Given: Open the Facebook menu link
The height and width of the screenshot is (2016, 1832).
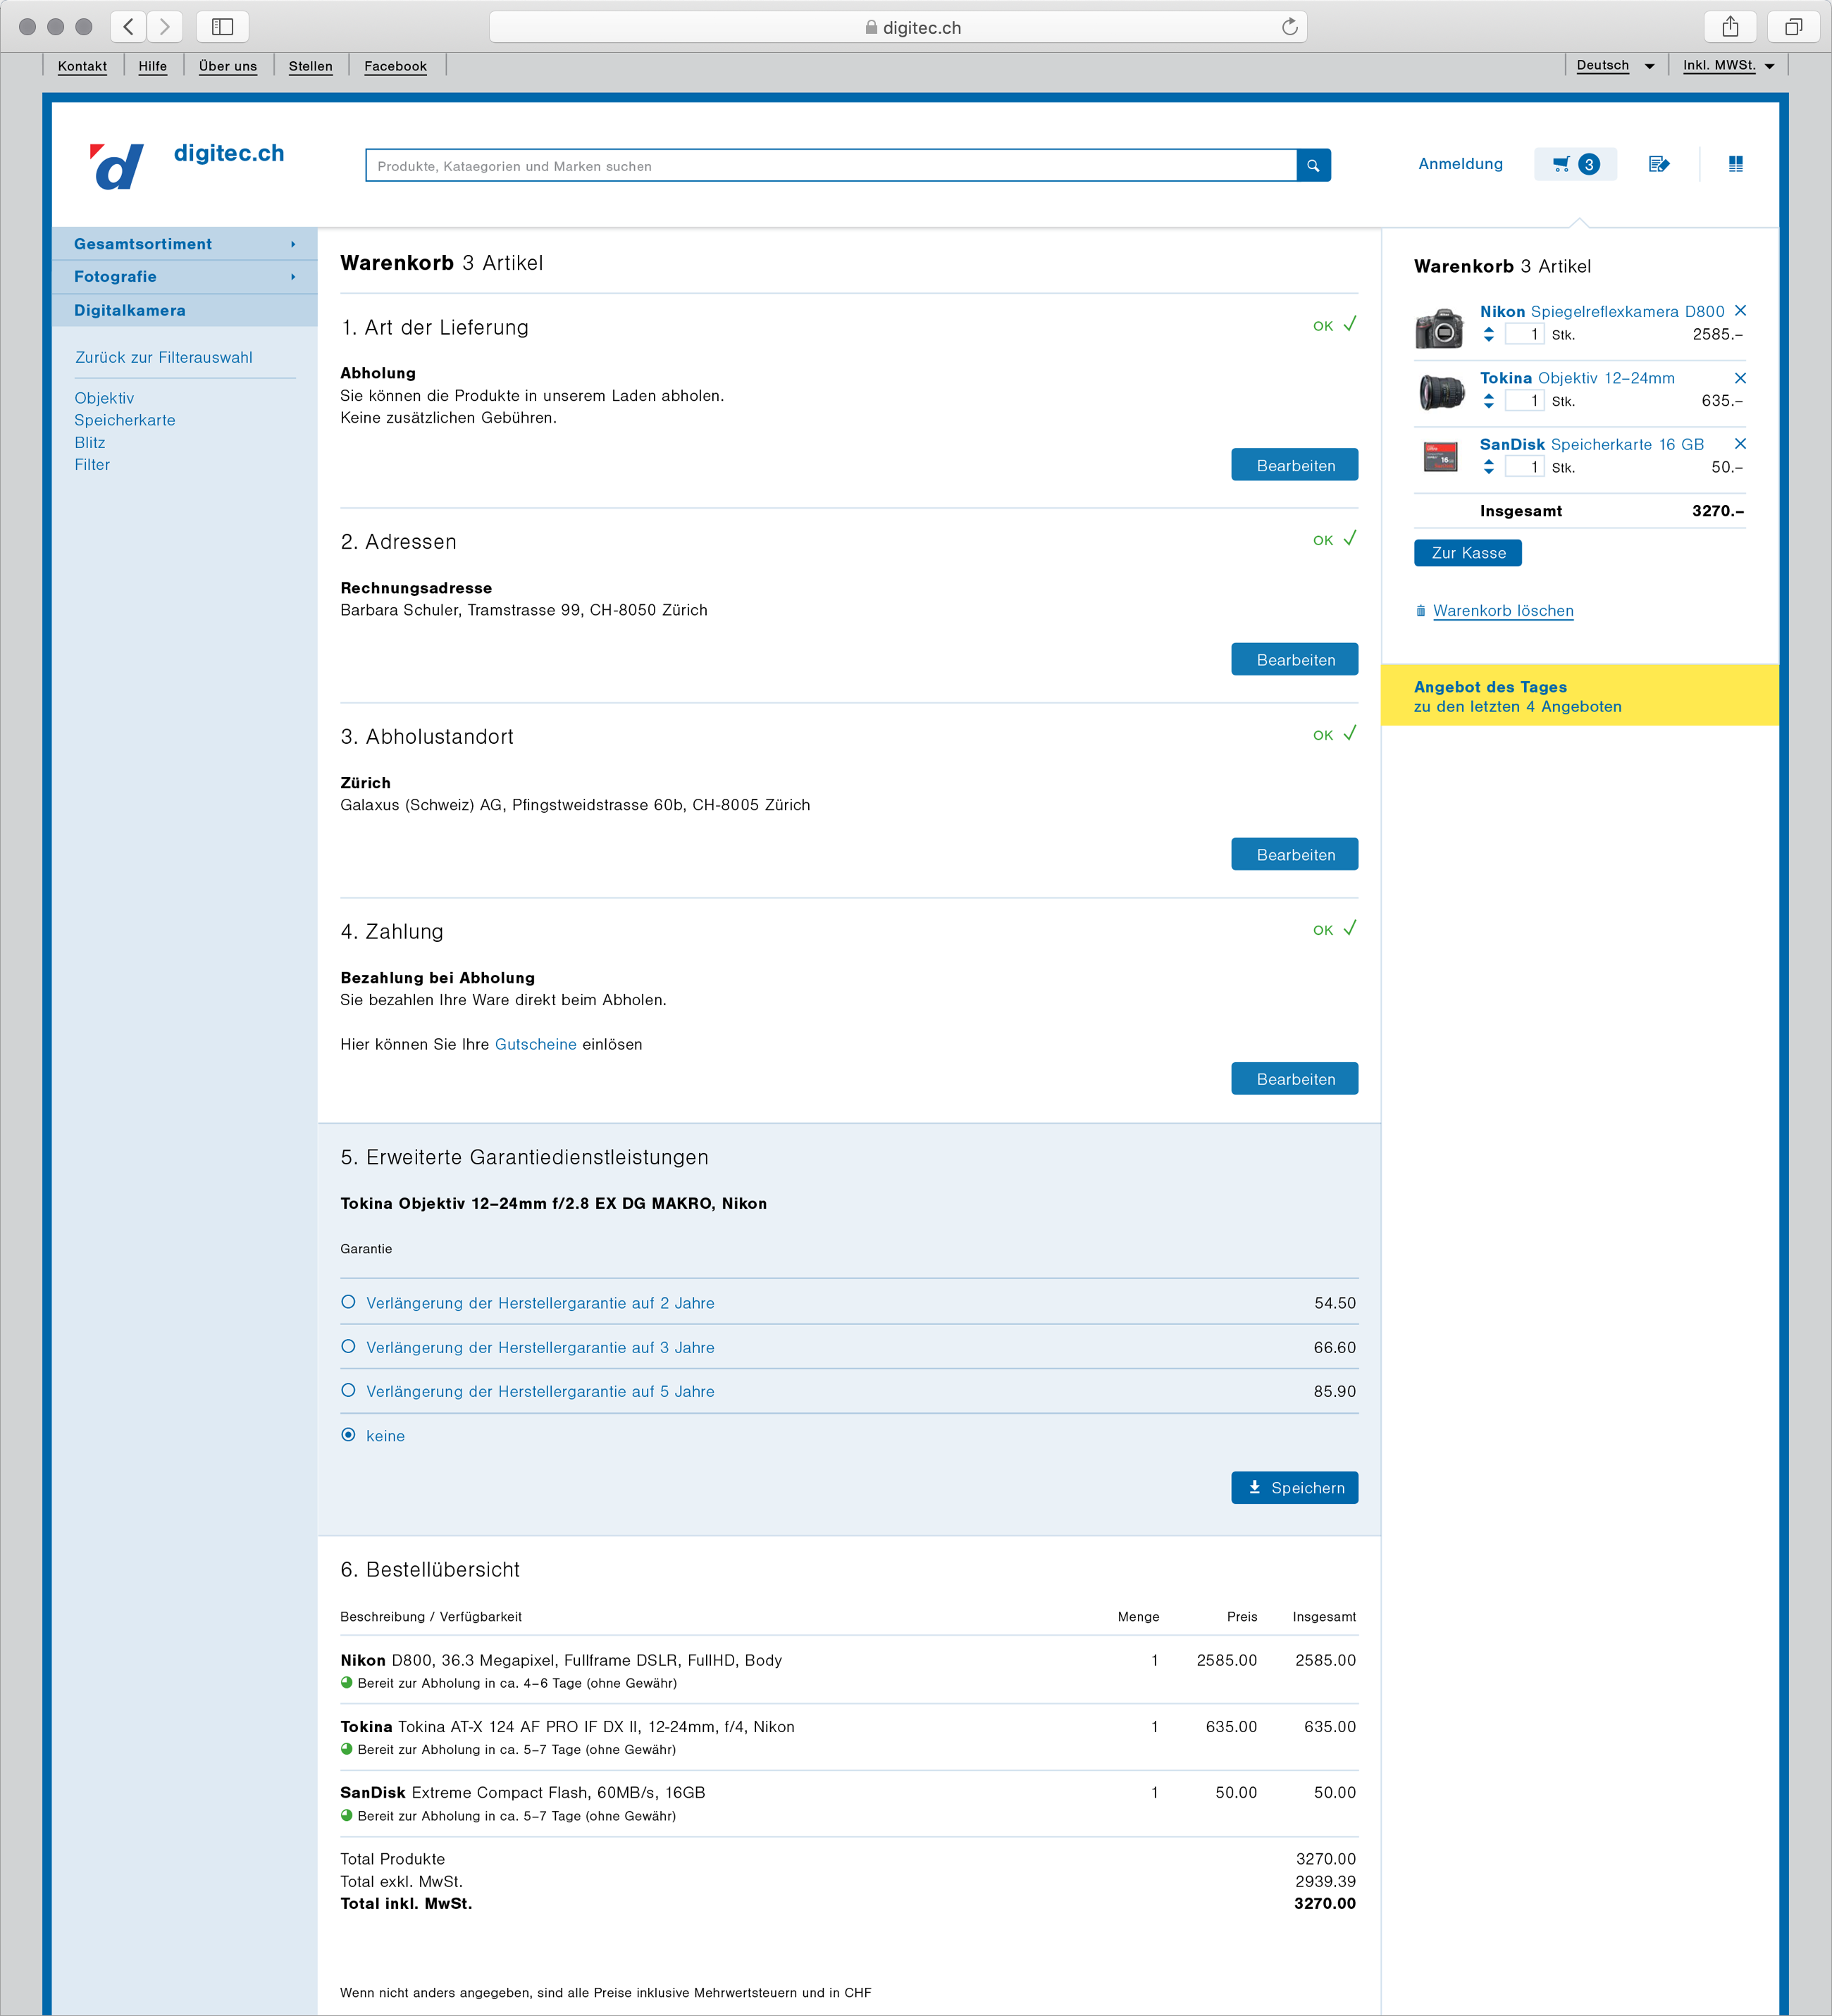Looking at the screenshot, I should 395,66.
